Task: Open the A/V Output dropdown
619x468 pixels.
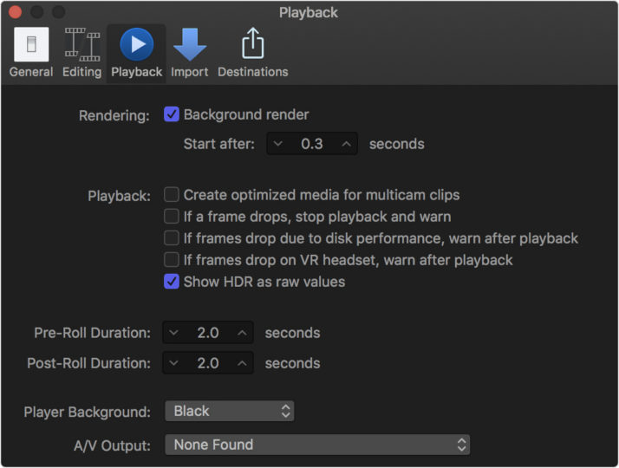Action: tap(316, 445)
